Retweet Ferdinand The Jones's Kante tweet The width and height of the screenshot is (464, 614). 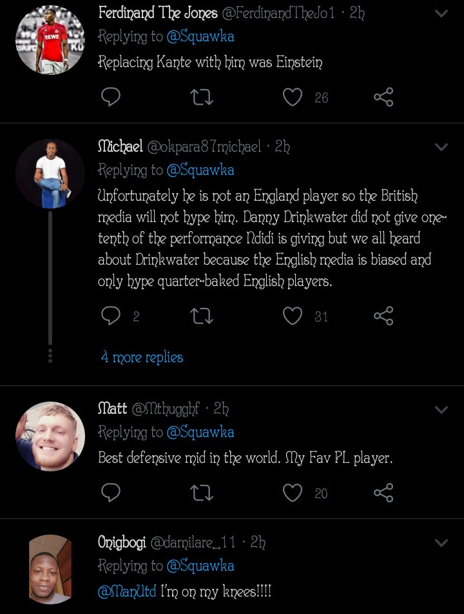[202, 97]
